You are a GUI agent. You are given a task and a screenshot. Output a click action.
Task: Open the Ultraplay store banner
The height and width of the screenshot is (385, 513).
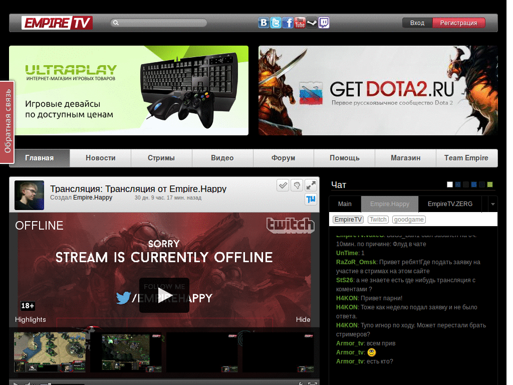point(129,90)
